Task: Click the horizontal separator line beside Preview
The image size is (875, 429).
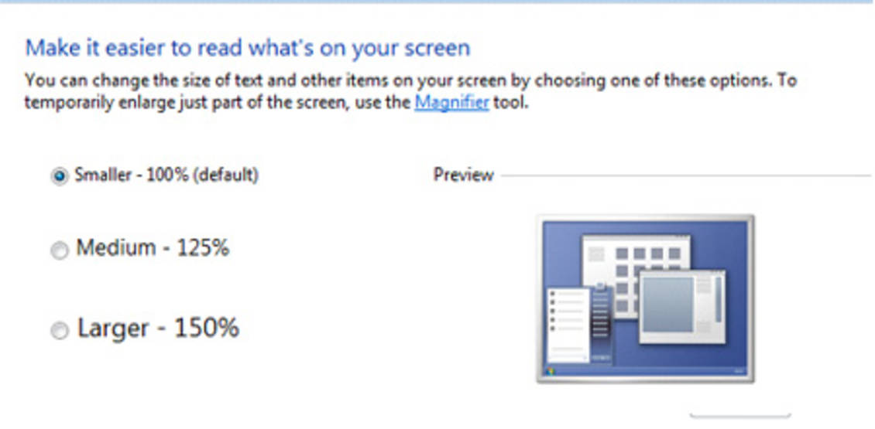Action: click(685, 176)
